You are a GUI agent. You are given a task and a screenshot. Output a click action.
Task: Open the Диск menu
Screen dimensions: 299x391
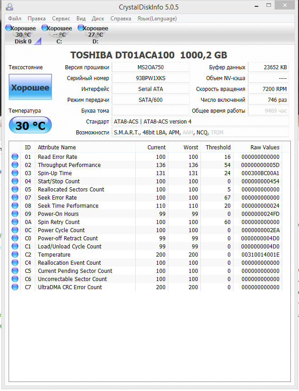(x=98, y=19)
